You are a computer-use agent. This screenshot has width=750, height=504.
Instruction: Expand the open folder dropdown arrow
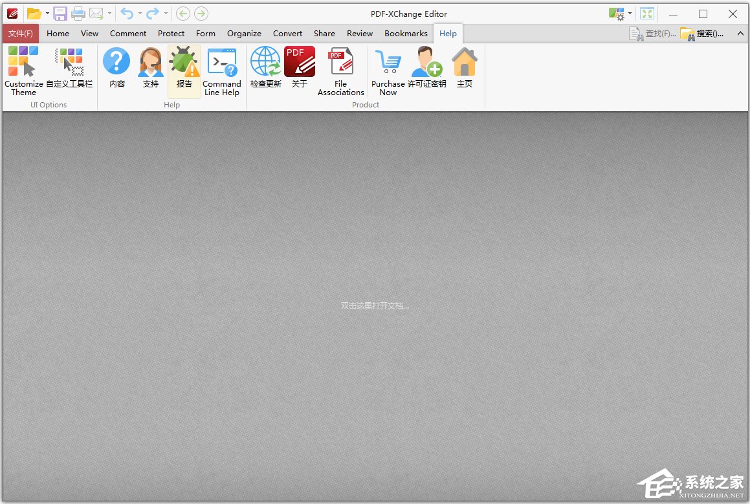pos(47,14)
